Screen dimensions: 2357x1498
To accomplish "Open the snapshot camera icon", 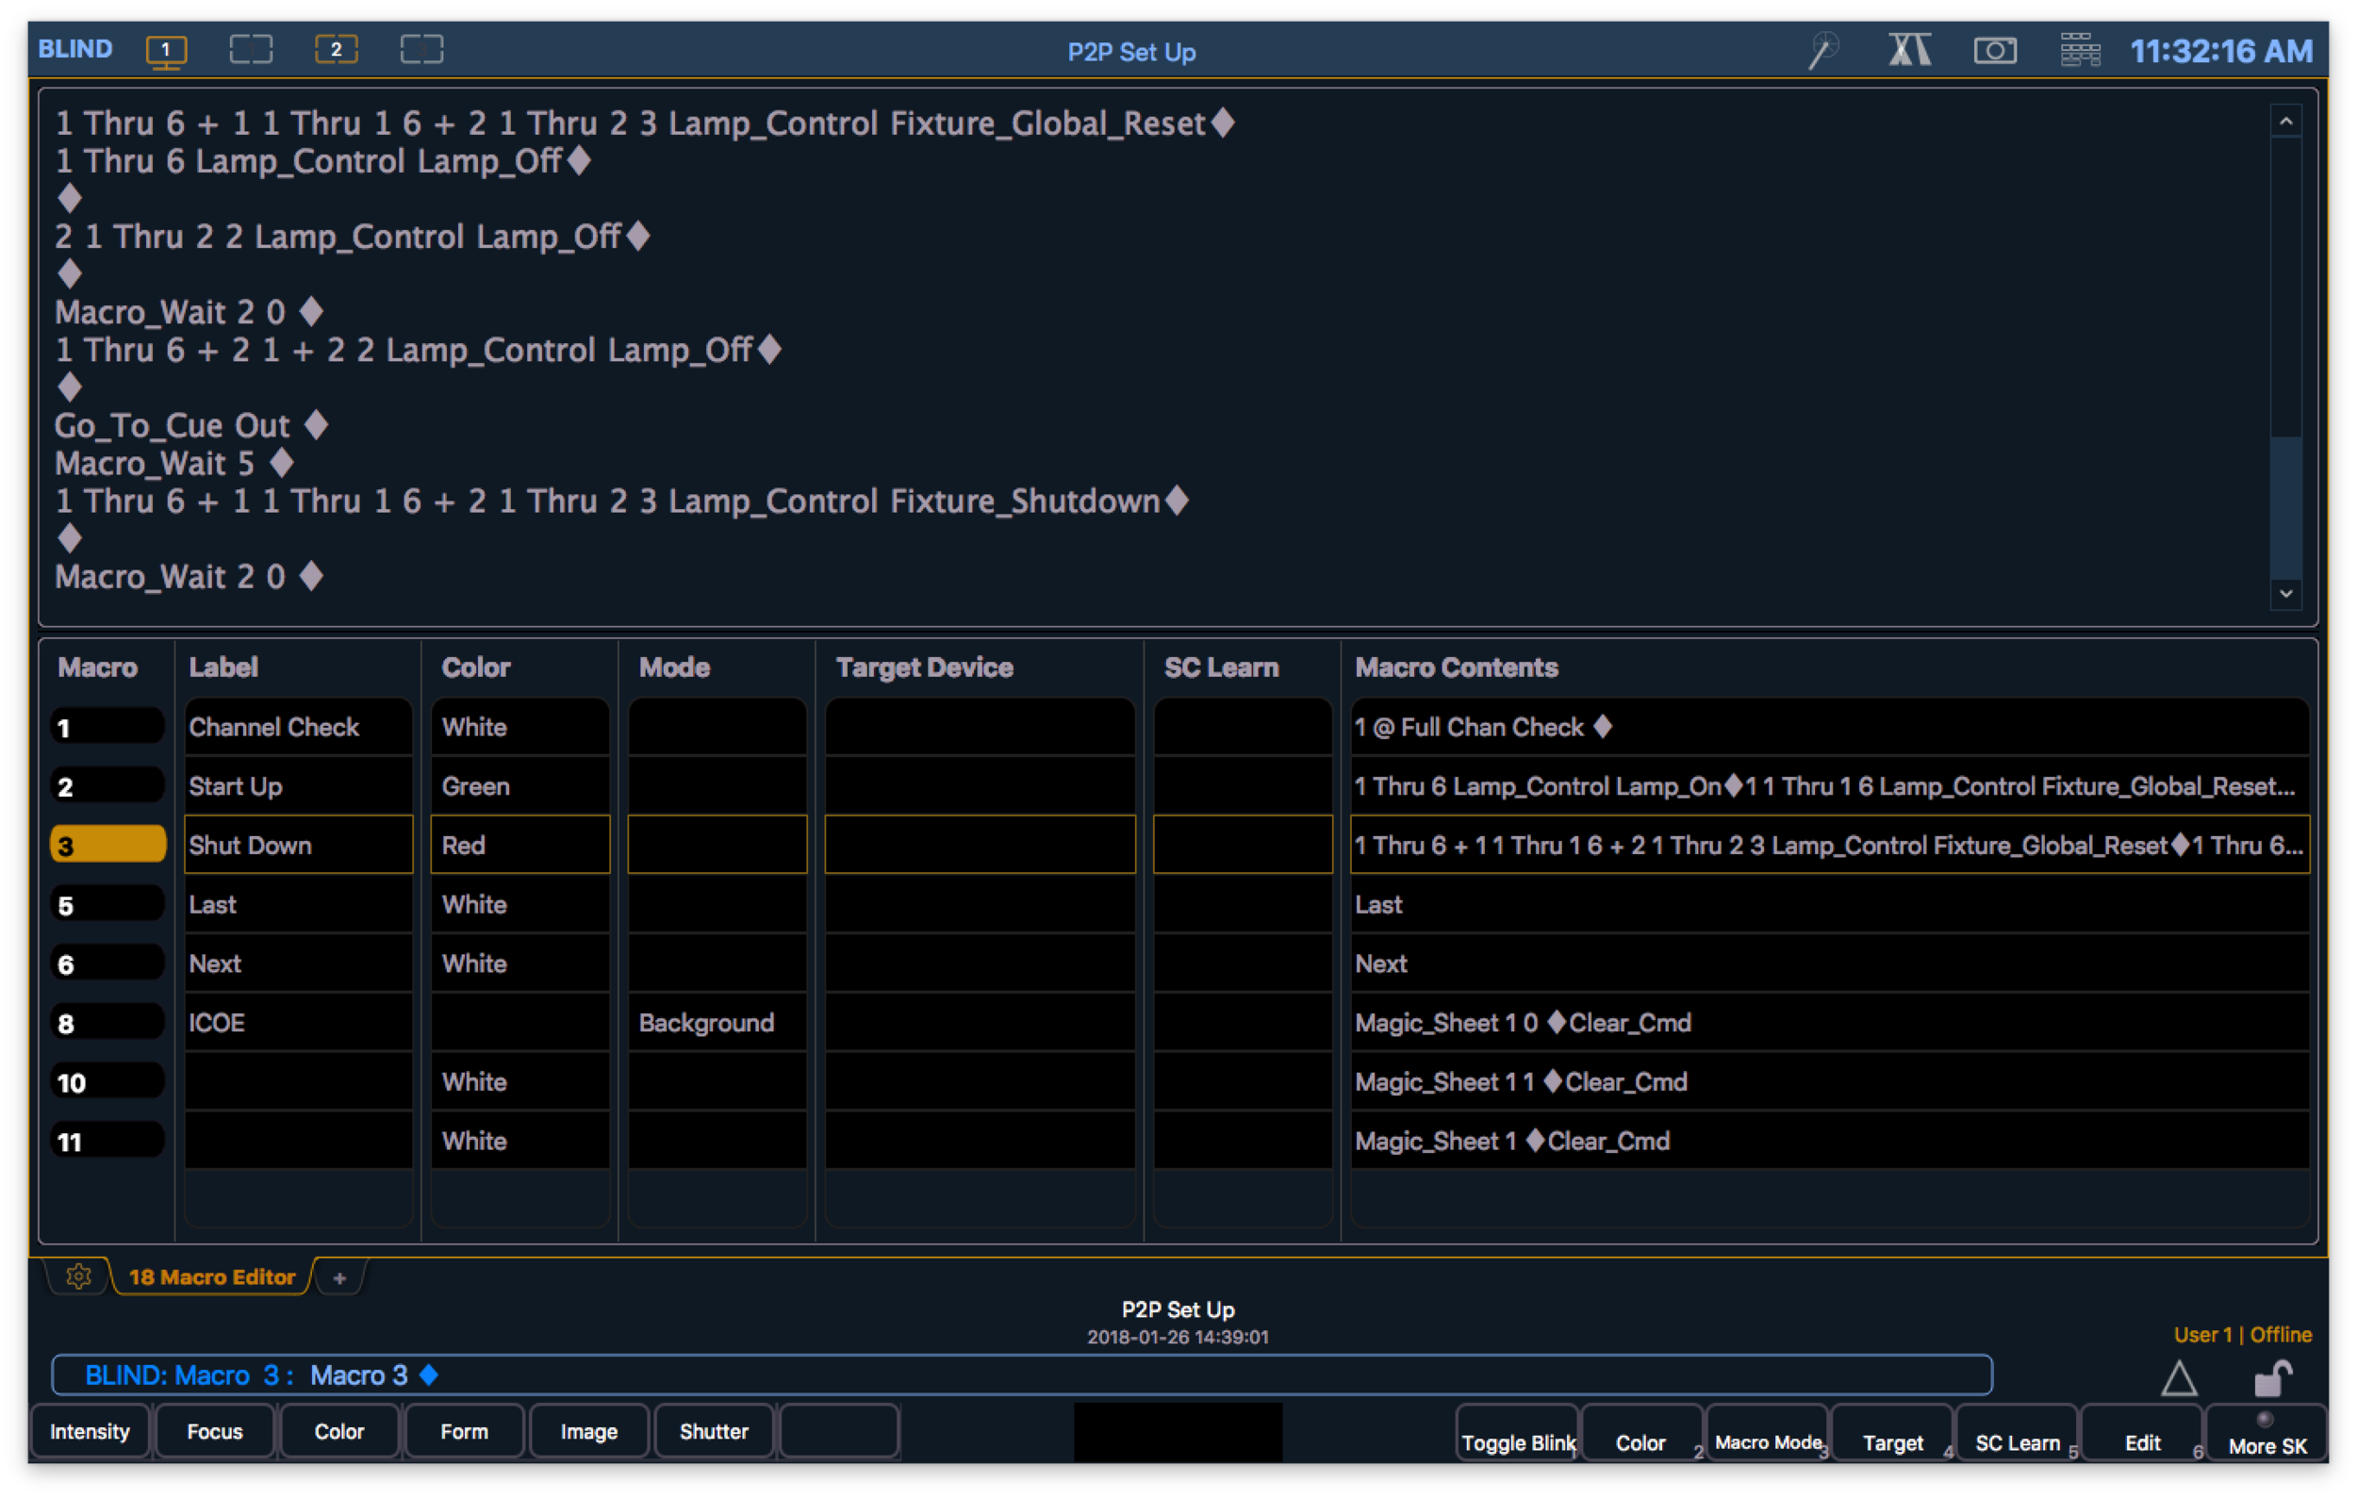I will pos(1994,50).
